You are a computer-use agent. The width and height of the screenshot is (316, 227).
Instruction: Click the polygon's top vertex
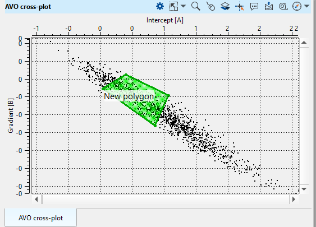126,75
